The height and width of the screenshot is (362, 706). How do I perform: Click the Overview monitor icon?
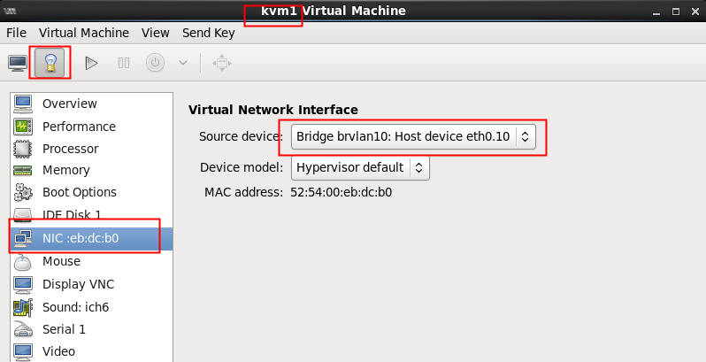pos(23,104)
